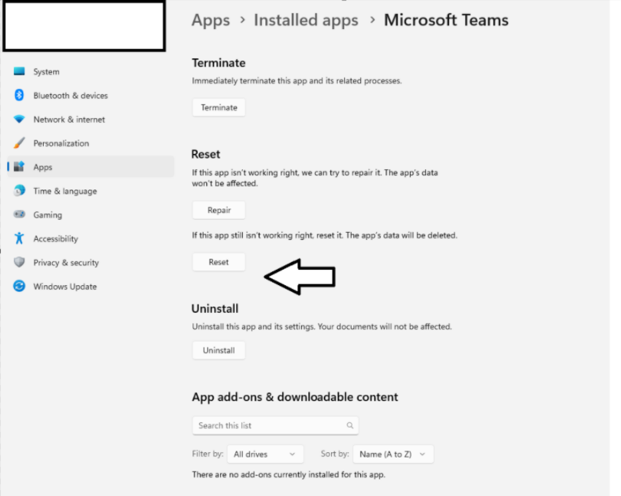Open Time & language label

pos(65,191)
